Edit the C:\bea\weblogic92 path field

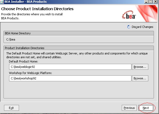(x=70, y=67)
